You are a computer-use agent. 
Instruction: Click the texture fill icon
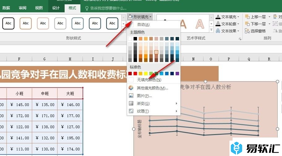tap(131, 111)
